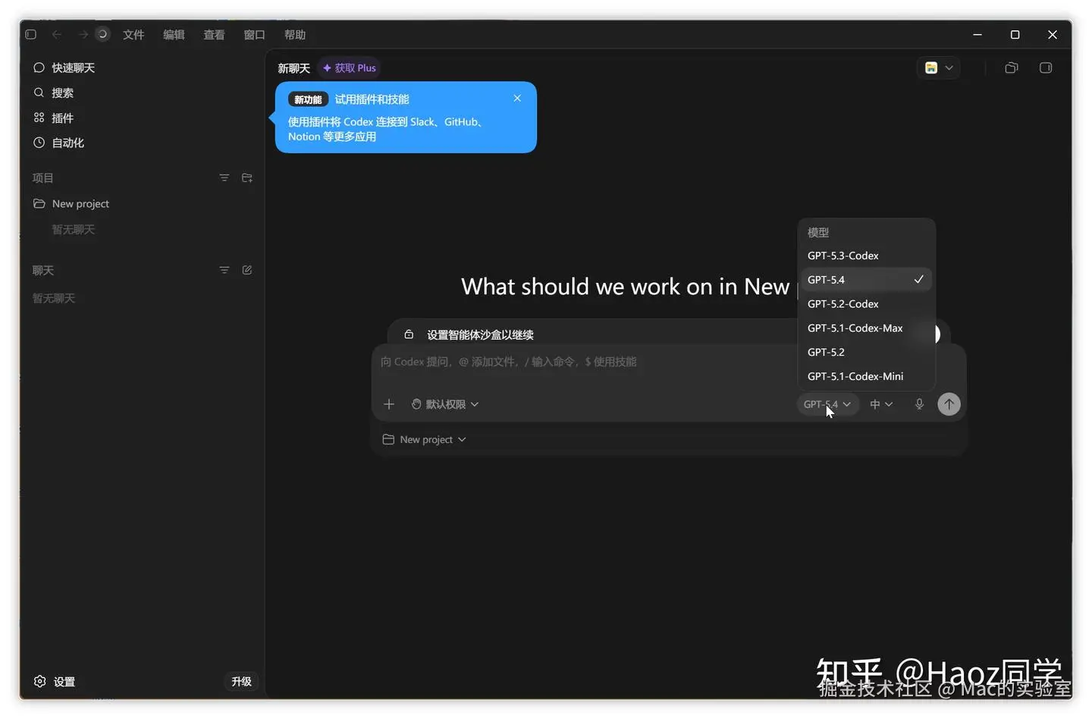Viewport: 1092px width, 719px height.
Task: Choose GPT-5.1-Codex-Max model
Action: coord(866,328)
